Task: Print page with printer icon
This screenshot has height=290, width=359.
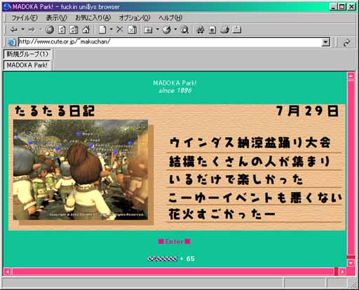Action: (224, 29)
